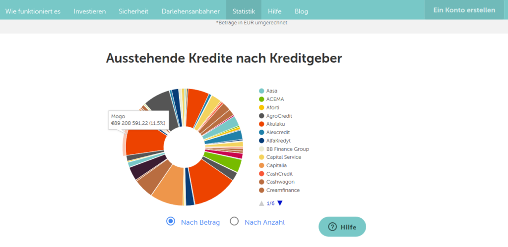508x247 pixels.
Task: Click the Cashwagon legend label
Action: coord(281,182)
